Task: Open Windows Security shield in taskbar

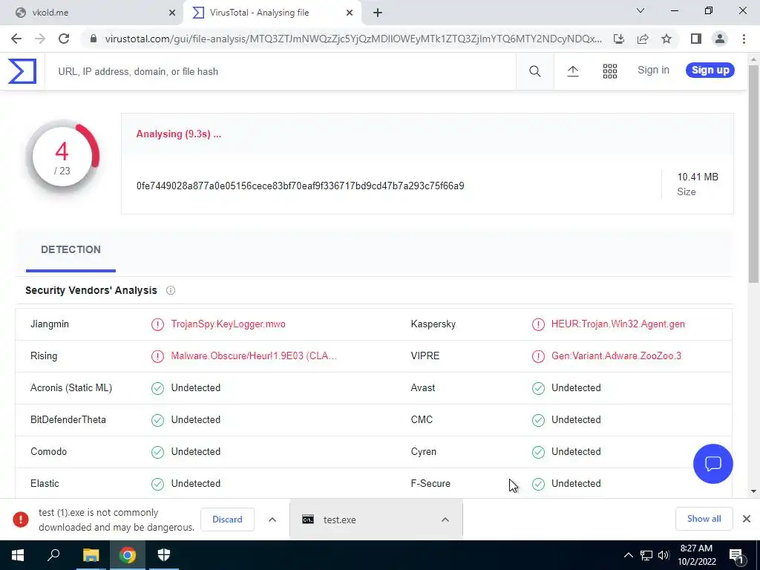Action: tap(164, 555)
